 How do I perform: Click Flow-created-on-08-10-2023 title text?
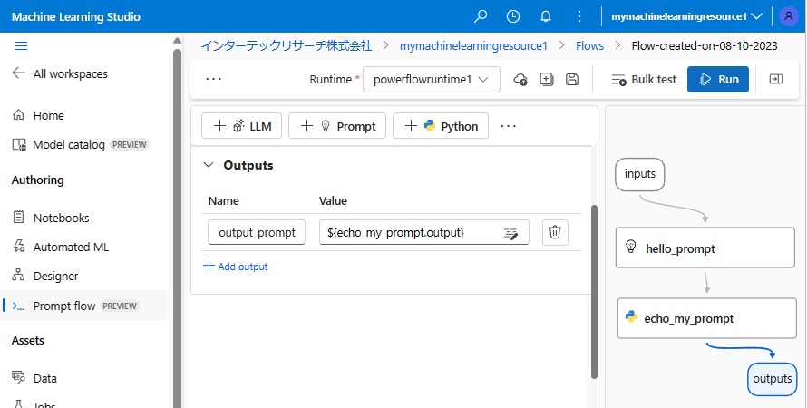point(704,46)
